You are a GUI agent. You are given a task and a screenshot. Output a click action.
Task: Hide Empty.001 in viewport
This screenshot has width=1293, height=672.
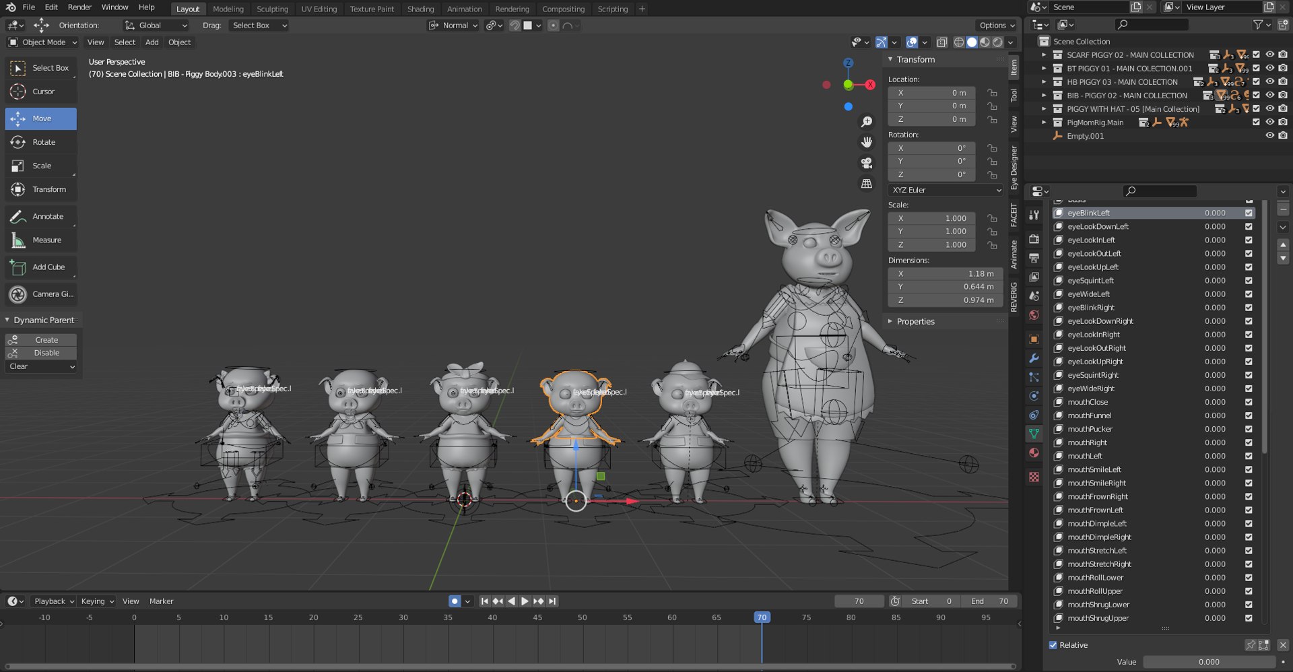[x=1269, y=135]
